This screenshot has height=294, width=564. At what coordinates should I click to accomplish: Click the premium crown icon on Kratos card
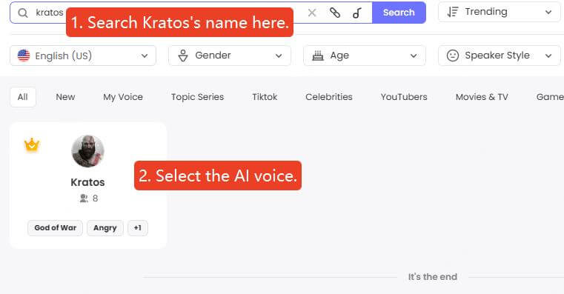click(x=32, y=145)
